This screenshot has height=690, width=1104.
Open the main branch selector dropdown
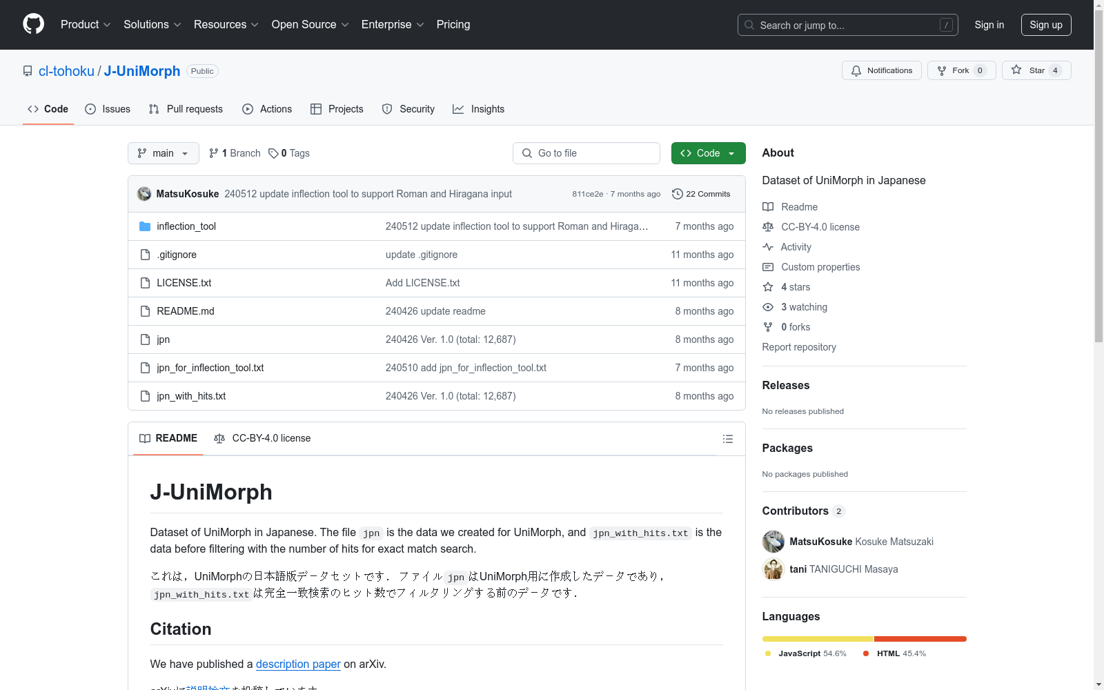[x=164, y=153]
